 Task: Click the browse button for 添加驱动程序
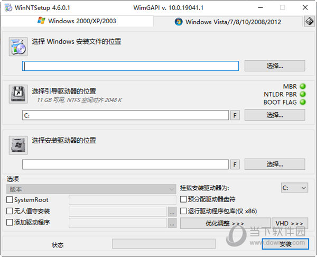pos(172,223)
